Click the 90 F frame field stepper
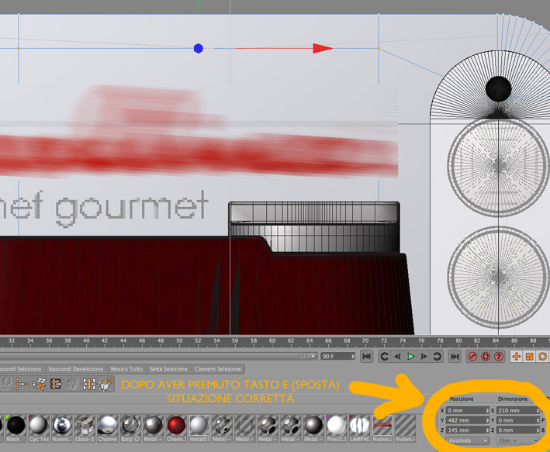 pyautogui.click(x=353, y=357)
